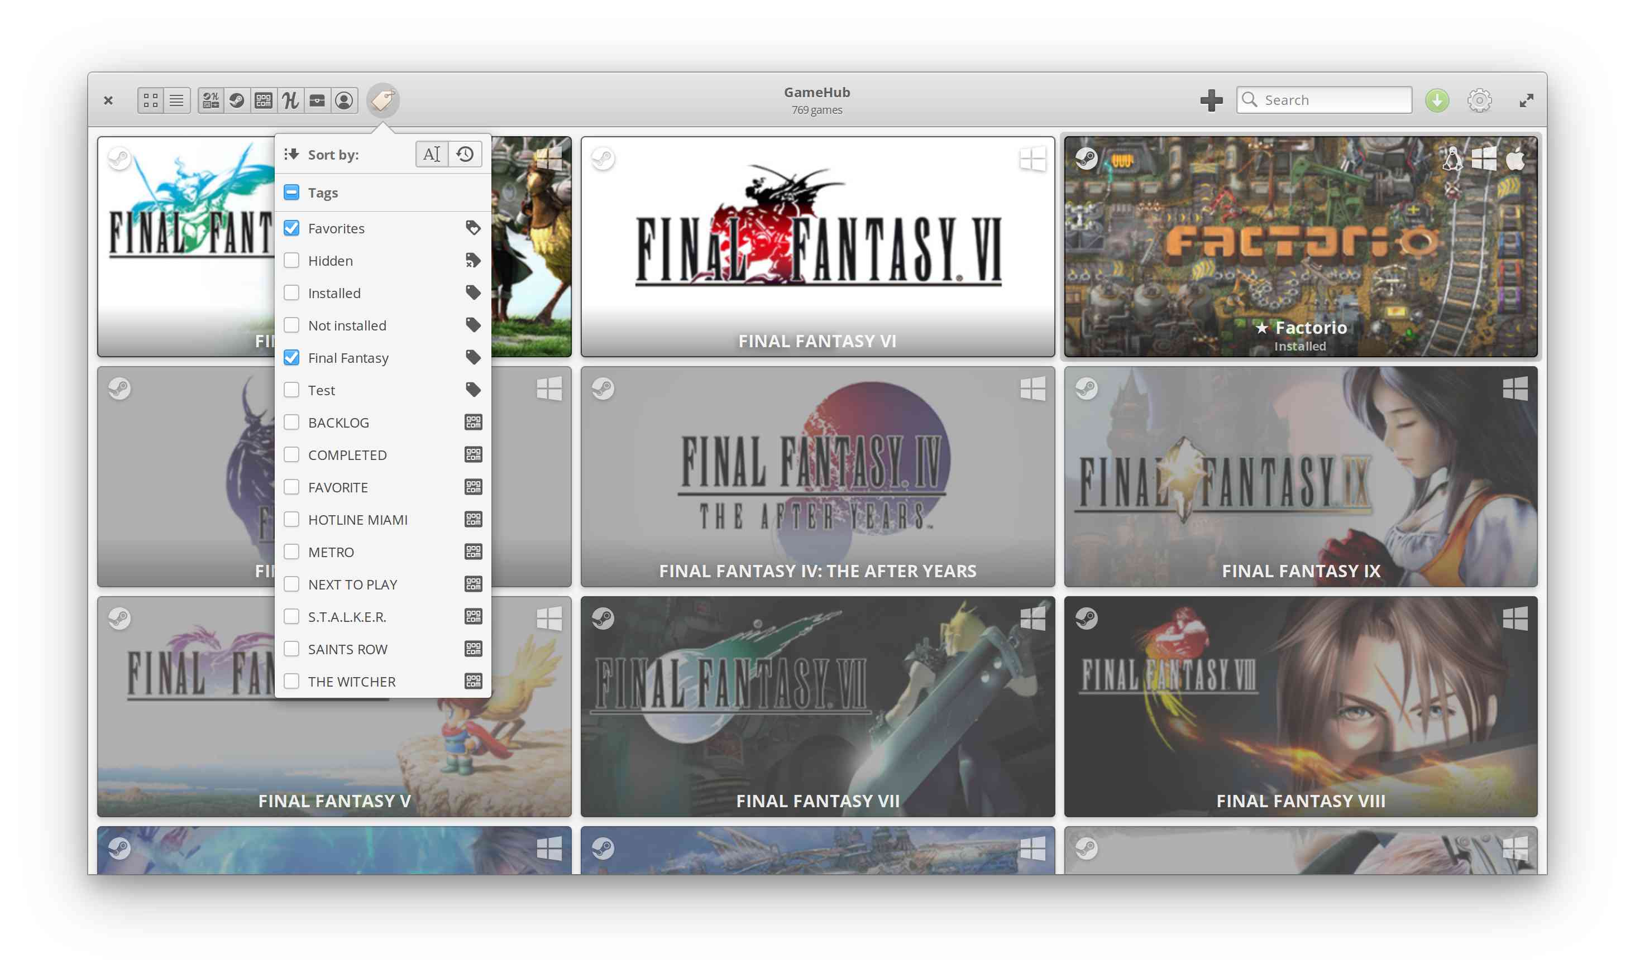
Task: Sort games alphabetically by name
Action: click(x=431, y=154)
